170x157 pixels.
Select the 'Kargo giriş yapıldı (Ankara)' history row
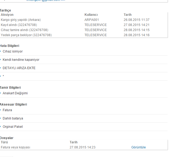click(21, 20)
